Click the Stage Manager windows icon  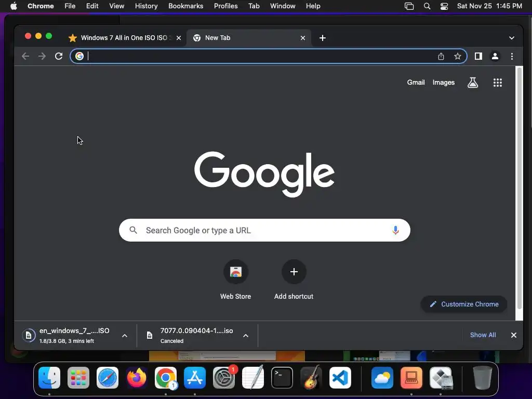409,6
